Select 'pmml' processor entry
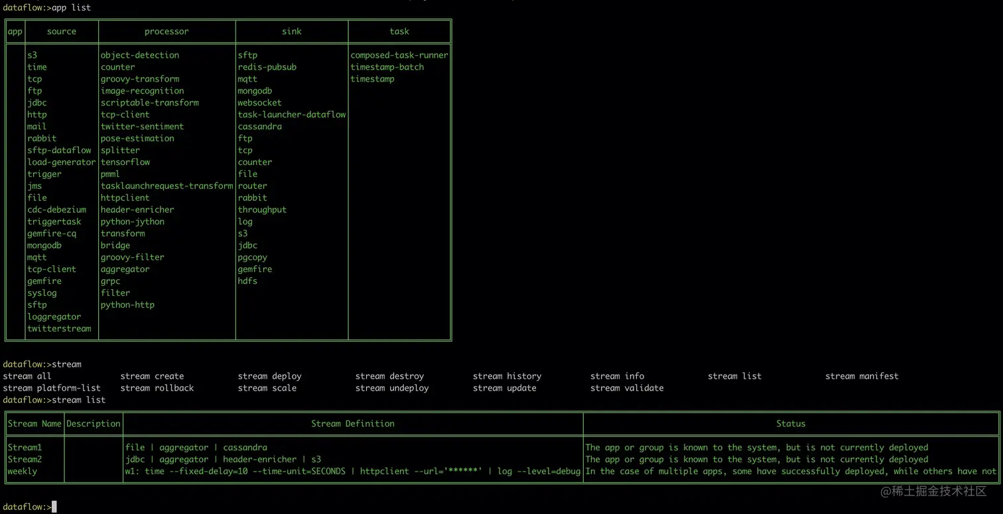 (x=111, y=174)
